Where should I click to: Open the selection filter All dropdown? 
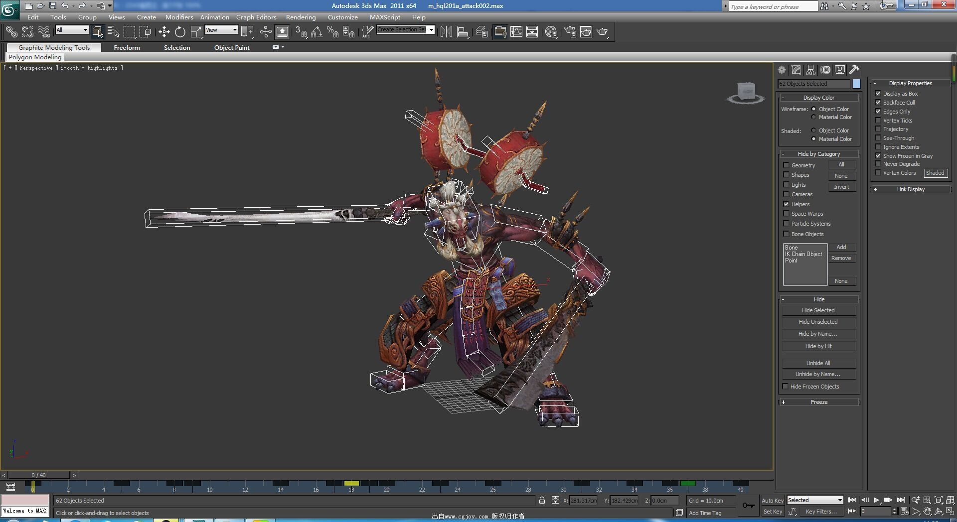point(72,30)
